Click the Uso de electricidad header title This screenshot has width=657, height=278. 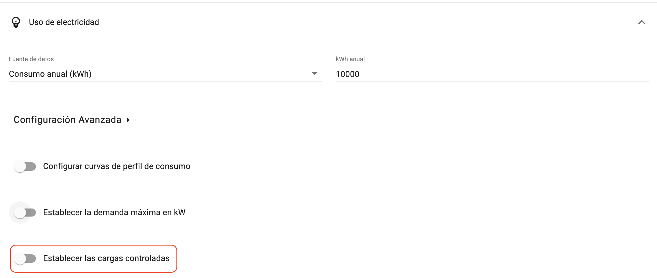coord(64,22)
